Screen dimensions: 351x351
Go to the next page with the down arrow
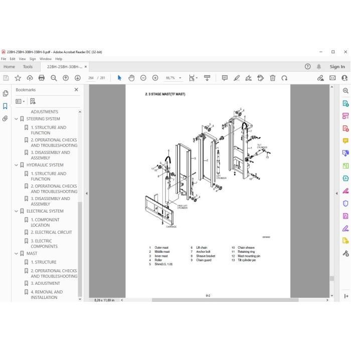coord(78,78)
